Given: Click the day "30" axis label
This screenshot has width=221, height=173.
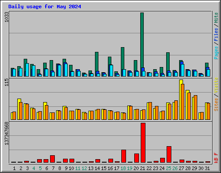Looking at the screenshot, I should pyautogui.click(x=201, y=168).
